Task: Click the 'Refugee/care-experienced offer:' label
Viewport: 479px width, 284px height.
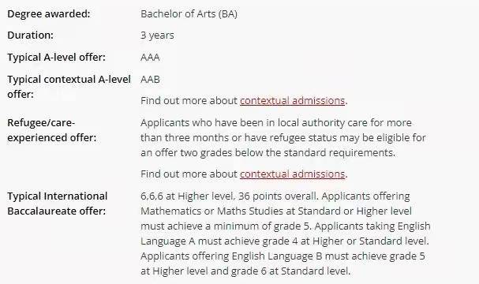Action: pyautogui.click(x=51, y=130)
